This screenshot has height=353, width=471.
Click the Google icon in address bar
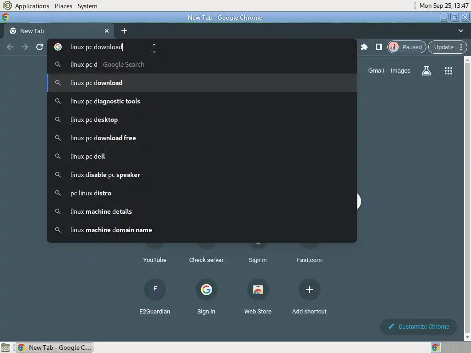point(58,47)
